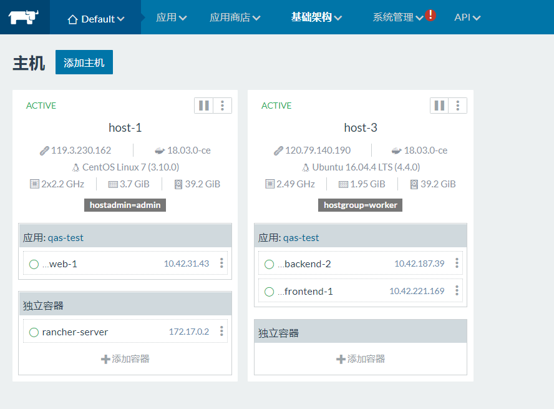Click 添加容器 on host-1
The width and height of the screenshot is (554, 409).
(125, 359)
